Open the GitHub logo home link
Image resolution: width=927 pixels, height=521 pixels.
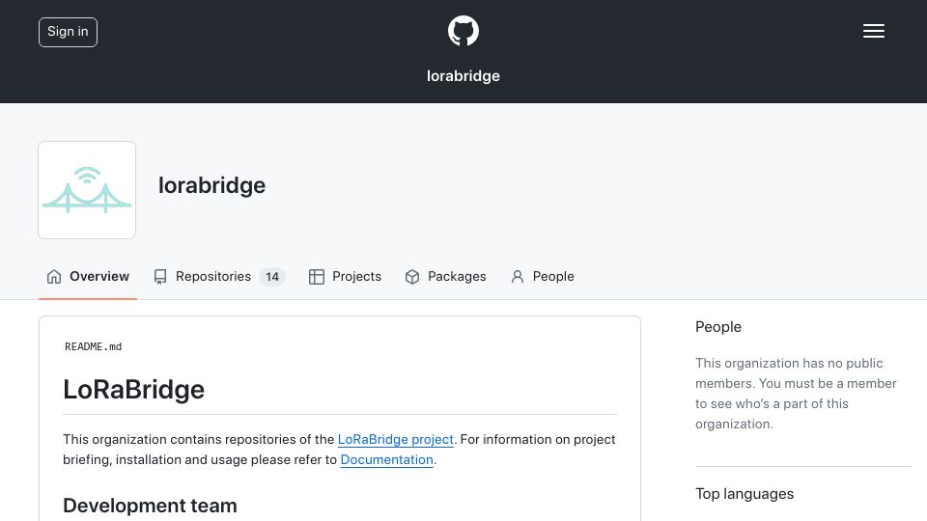463,31
